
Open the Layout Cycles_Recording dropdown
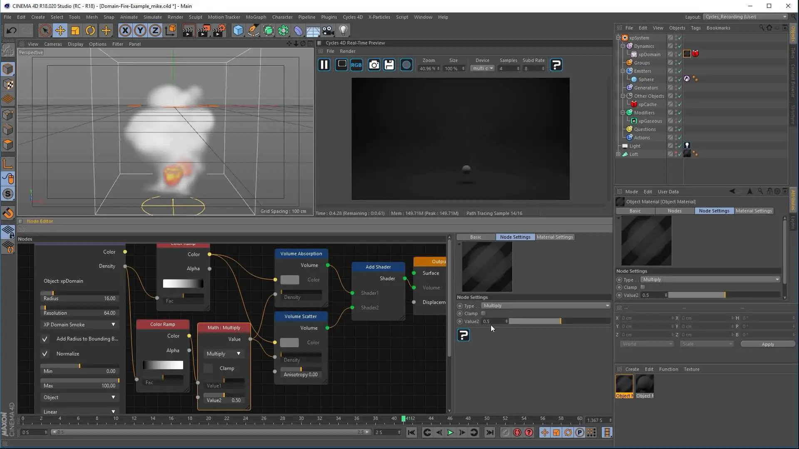click(x=745, y=17)
